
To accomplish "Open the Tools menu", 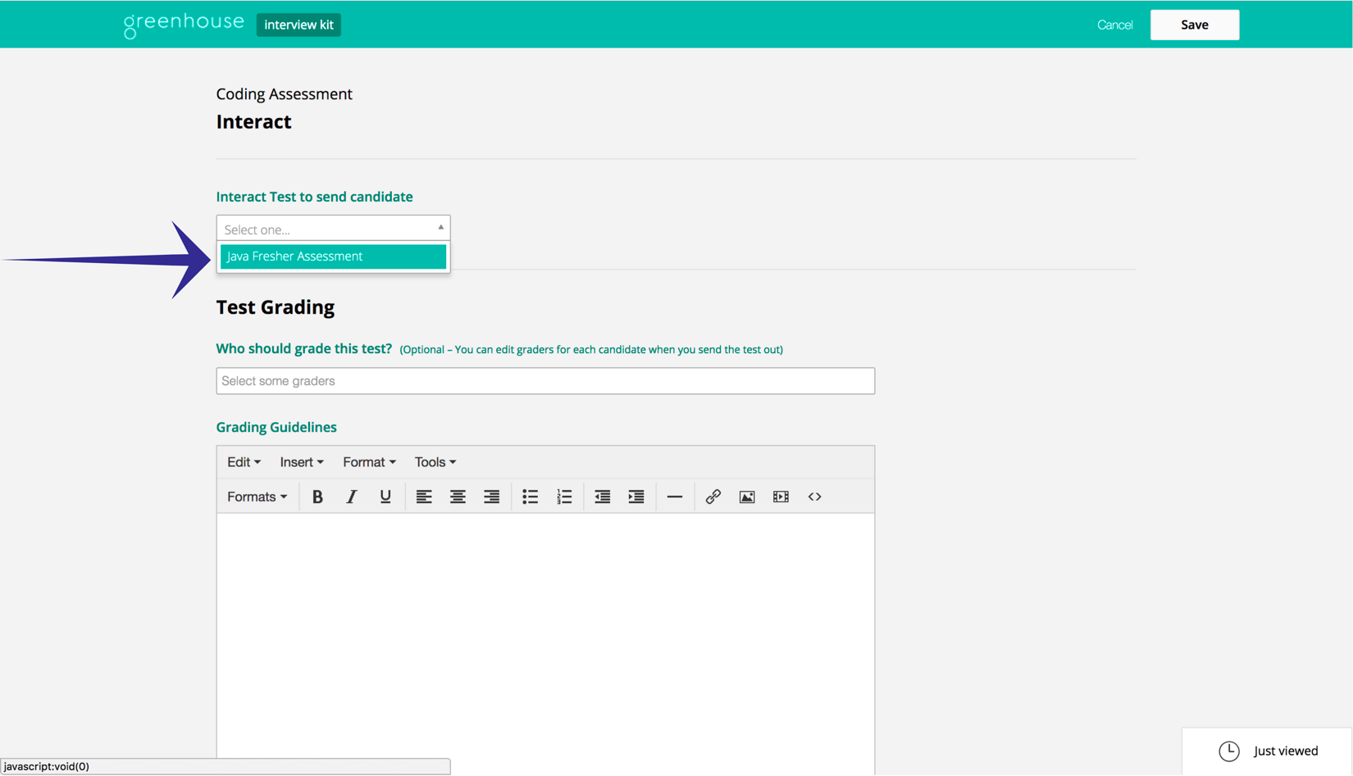I will coord(435,462).
